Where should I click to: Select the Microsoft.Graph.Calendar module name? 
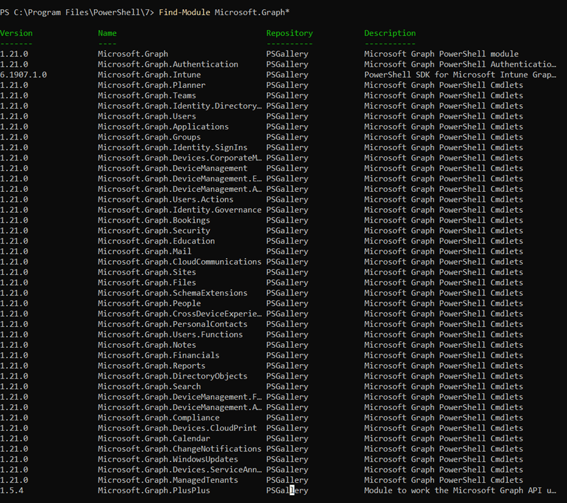(154, 439)
